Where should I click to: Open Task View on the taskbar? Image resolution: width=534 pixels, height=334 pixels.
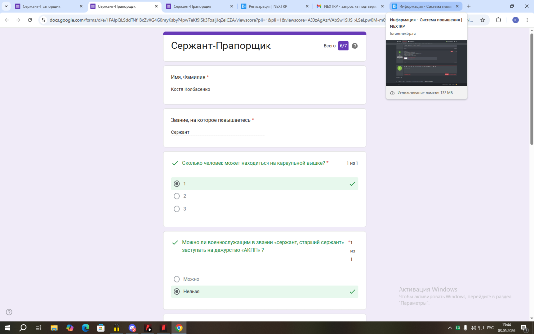pos(38,328)
